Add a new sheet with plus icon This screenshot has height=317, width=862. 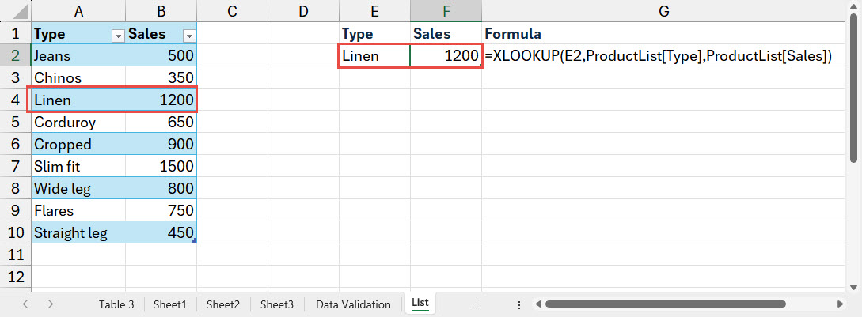[x=477, y=304]
